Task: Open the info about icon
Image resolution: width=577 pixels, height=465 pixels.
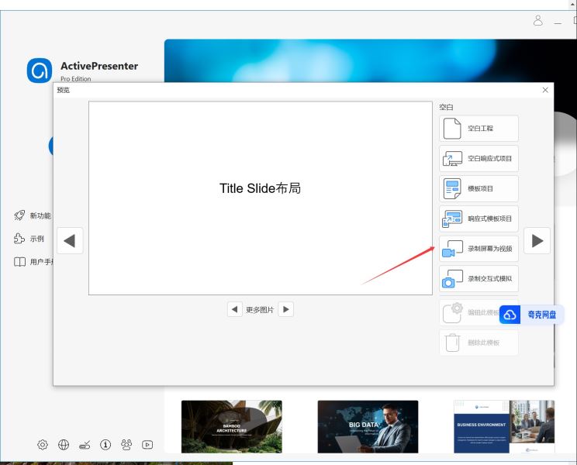Action: (x=105, y=445)
